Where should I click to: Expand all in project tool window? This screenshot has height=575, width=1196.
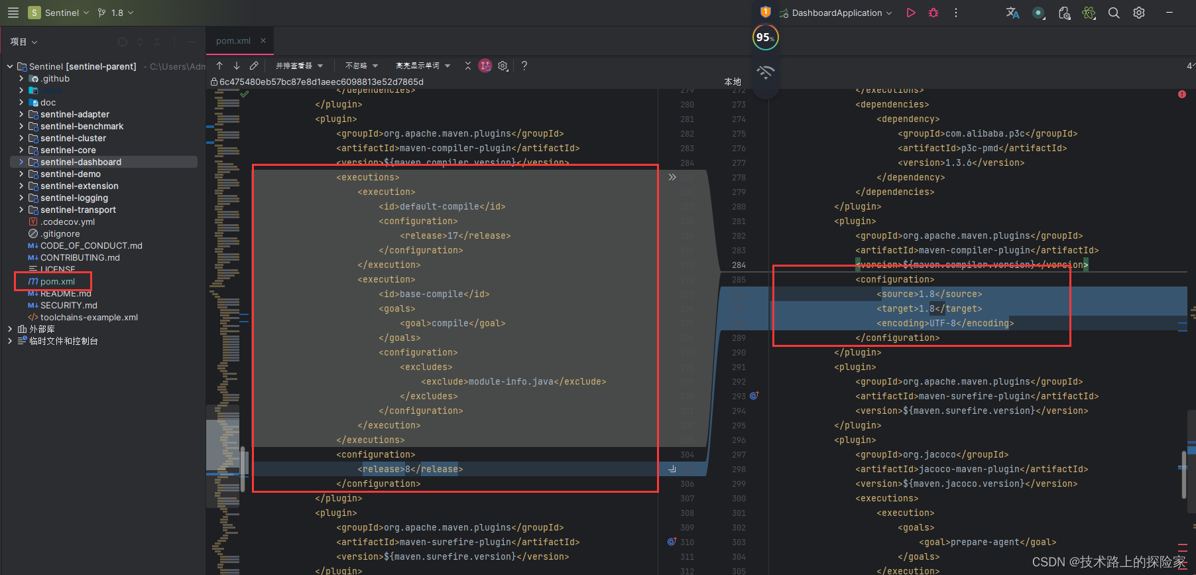pos(140,42)
